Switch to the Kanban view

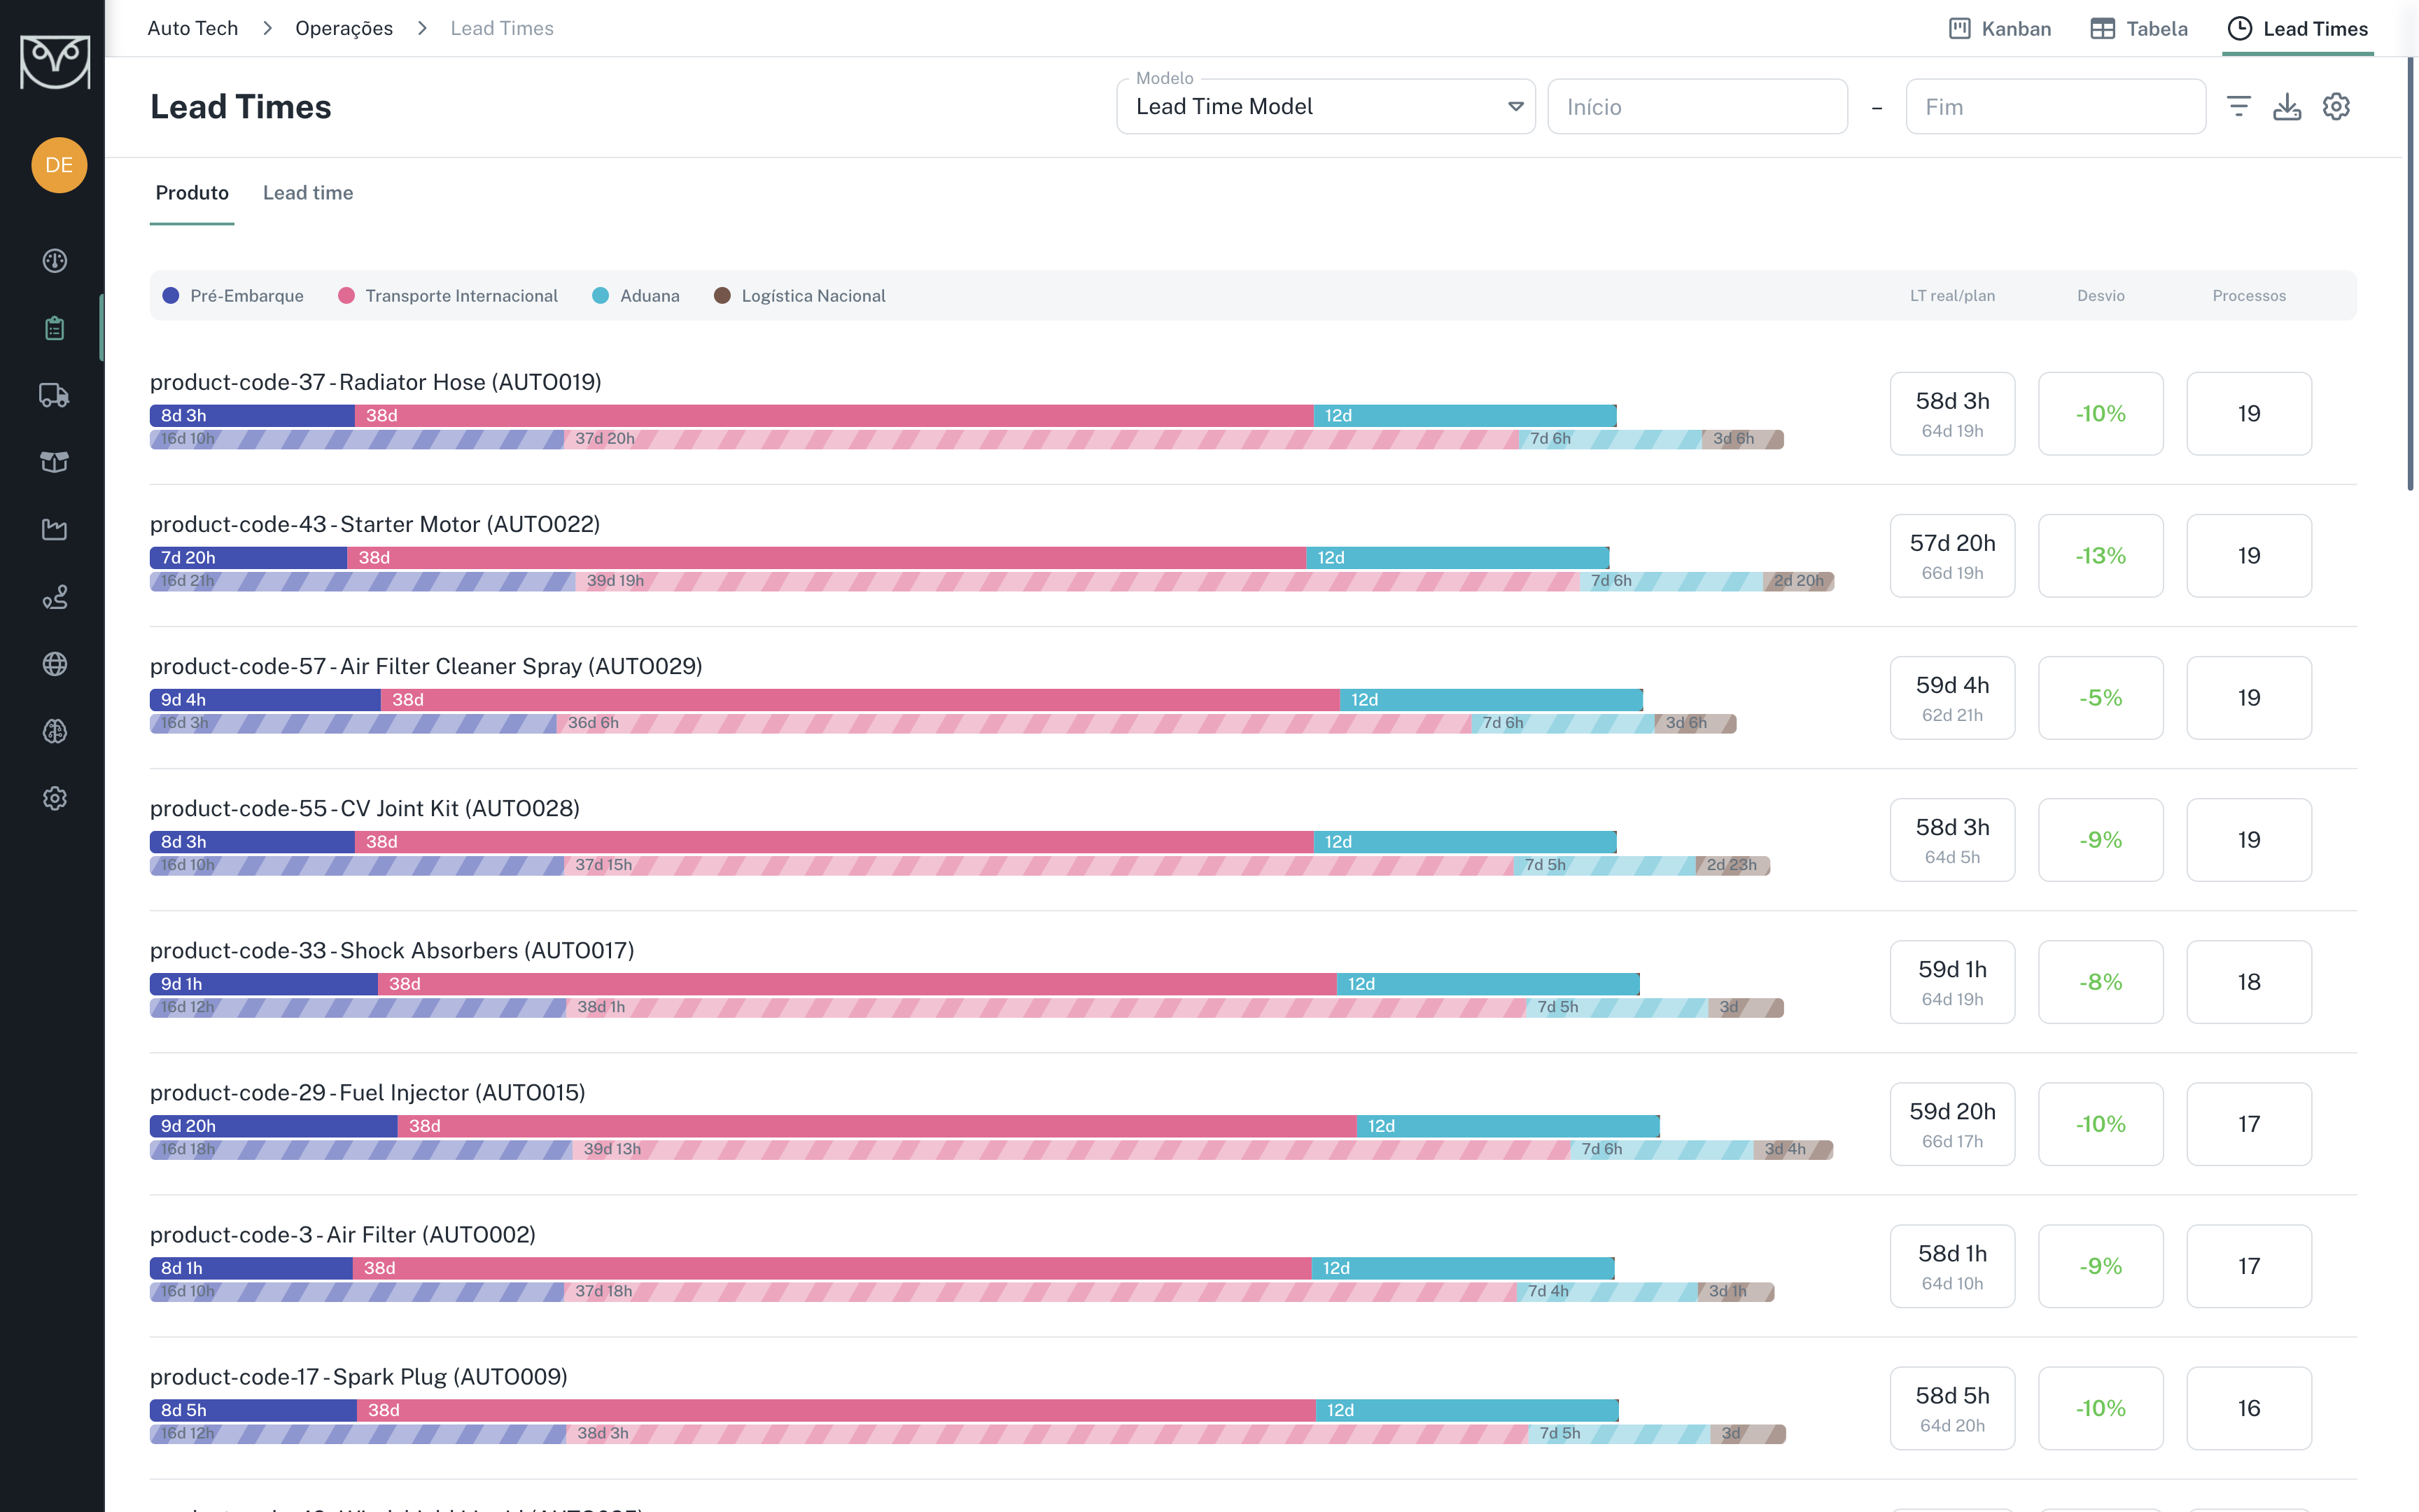[x=2000, y=29]
